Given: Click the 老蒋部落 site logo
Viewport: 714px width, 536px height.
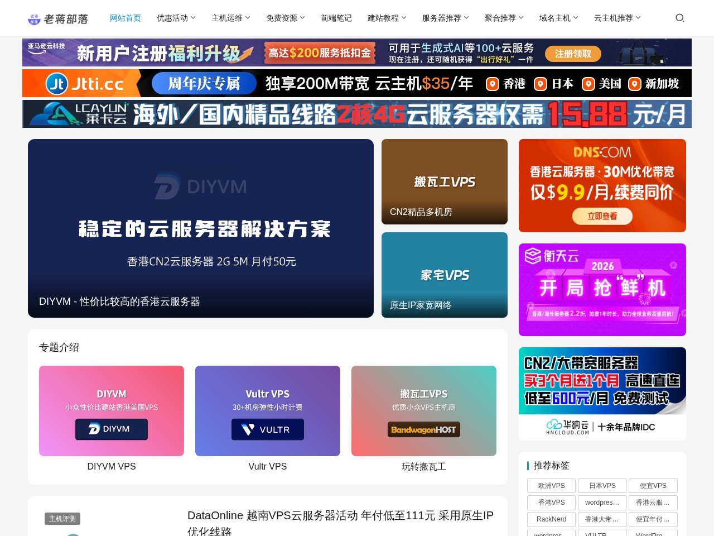Looking at the screenshot, I should pos(58,19).
